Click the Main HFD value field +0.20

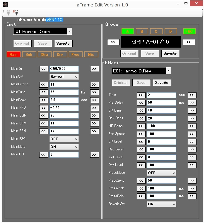[64, 108]
